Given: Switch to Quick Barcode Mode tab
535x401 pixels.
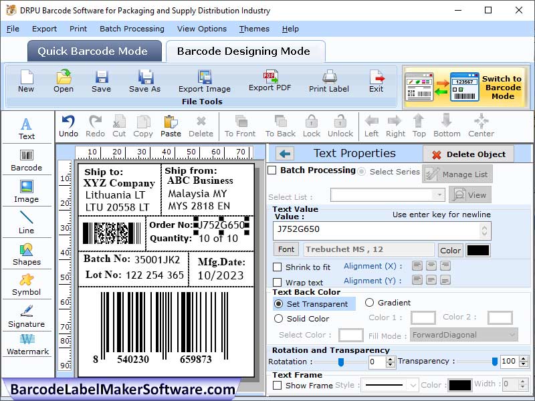Looking at the screenshot, I should [94, 51].
